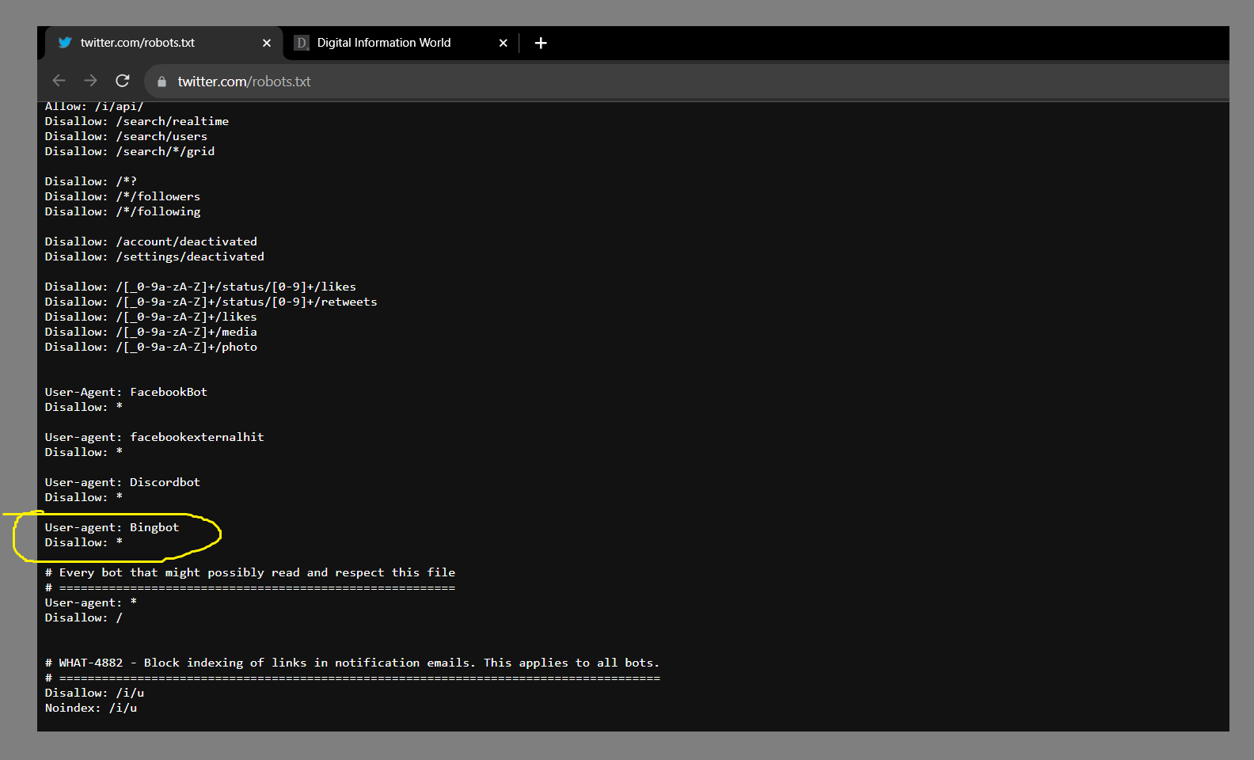
Task: Click the padlock site info icon
Action: pos(161,82)
